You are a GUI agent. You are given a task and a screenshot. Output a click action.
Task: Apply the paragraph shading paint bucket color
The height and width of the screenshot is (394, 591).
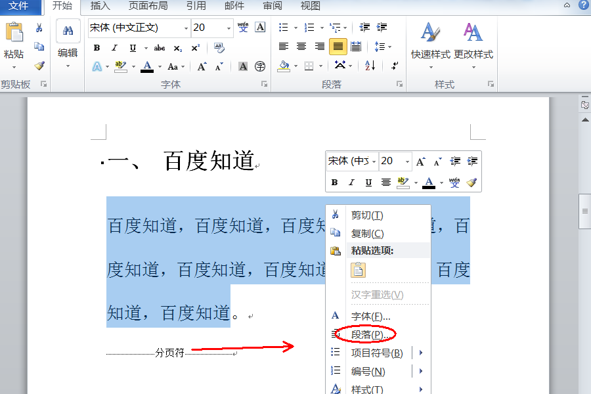point(284,66)
